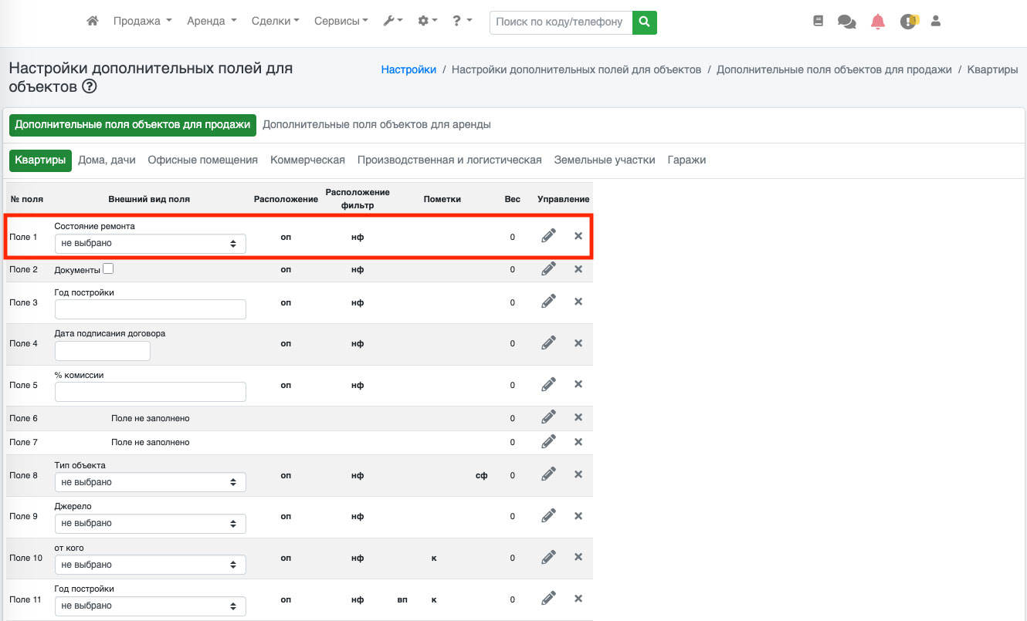
Task: Open the Продажа navigation dropdown
Action: tap(142, 22)
